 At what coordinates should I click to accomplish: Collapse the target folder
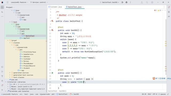point(8,40)
